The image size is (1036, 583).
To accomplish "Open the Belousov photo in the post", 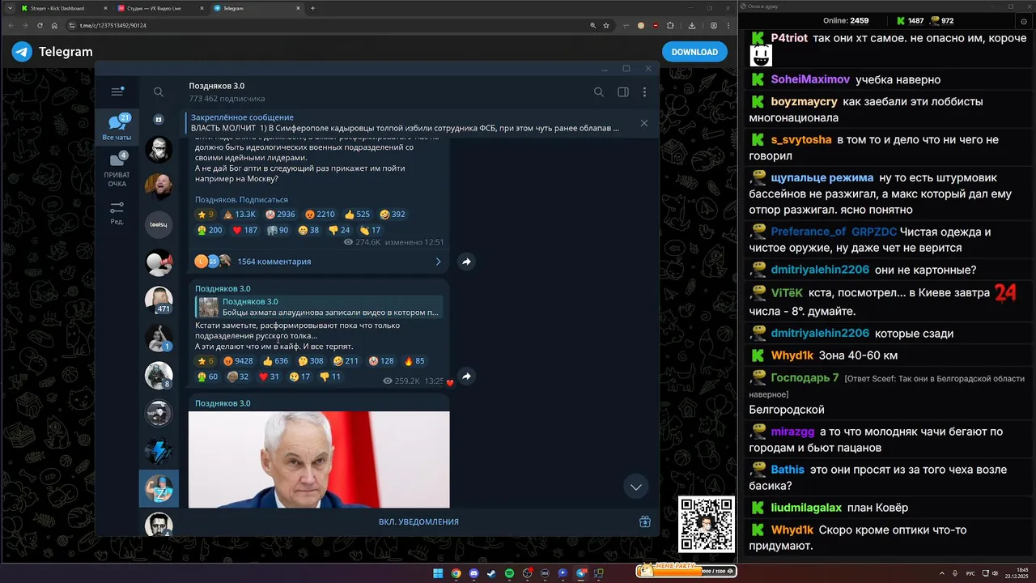I will (319, 459).
